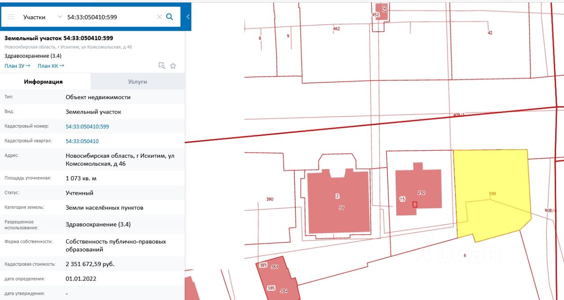This screenshot has height=300, width=564.
Task: Open the План ЗУ link
Action: 17,66
